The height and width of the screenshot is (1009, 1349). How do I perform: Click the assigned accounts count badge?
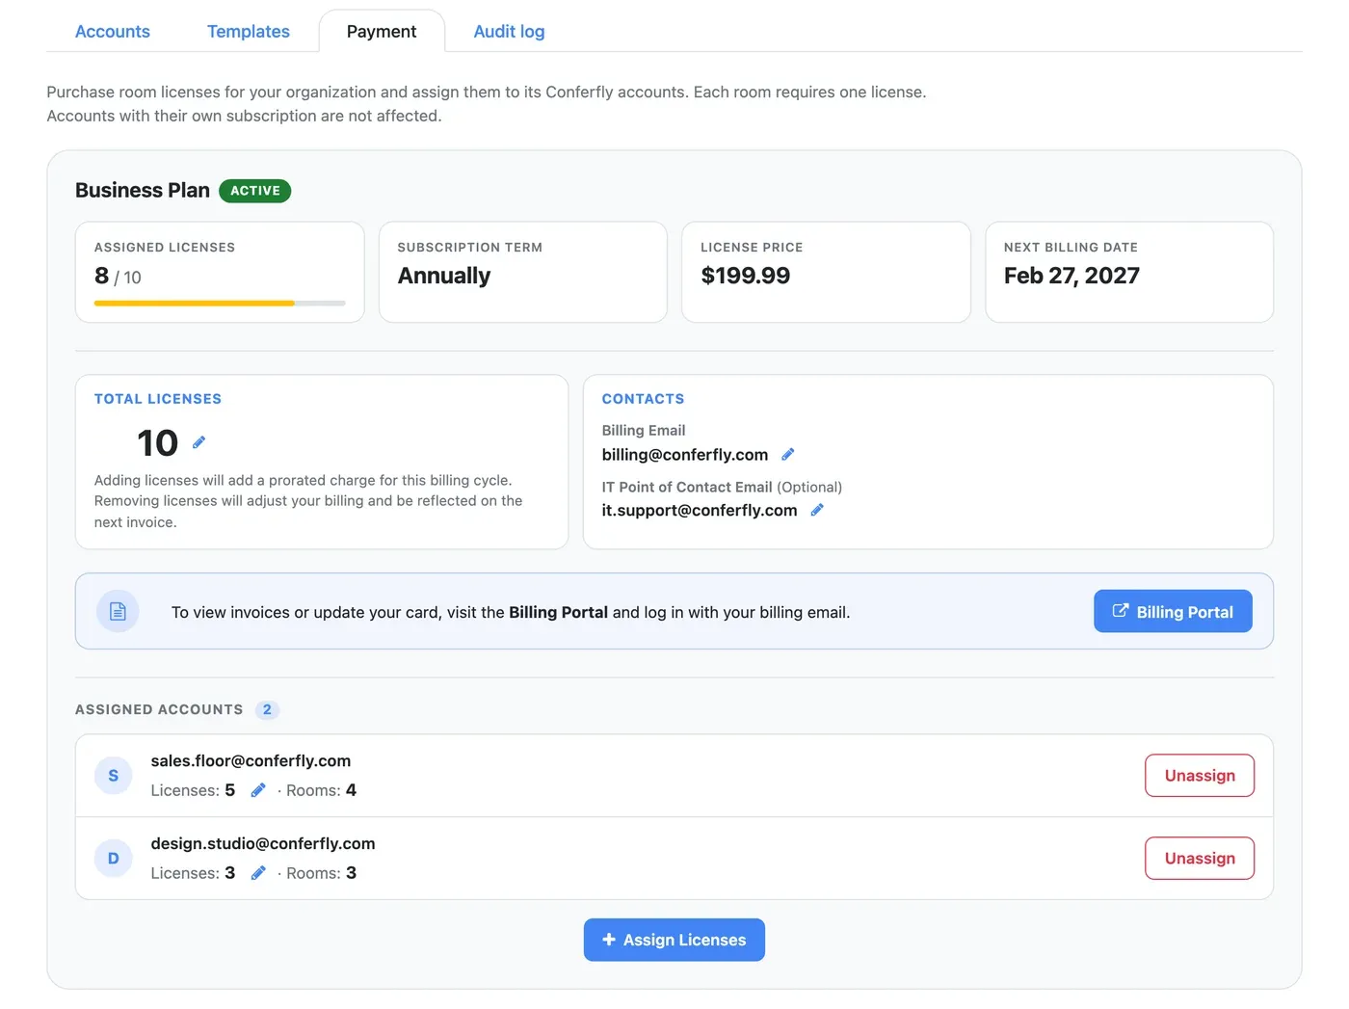[267, 709]
